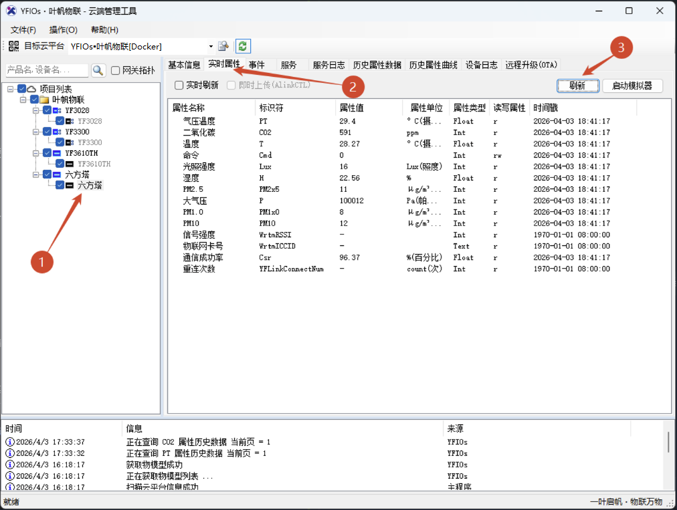Click the QR-code grid icon on toolbar

14,47
